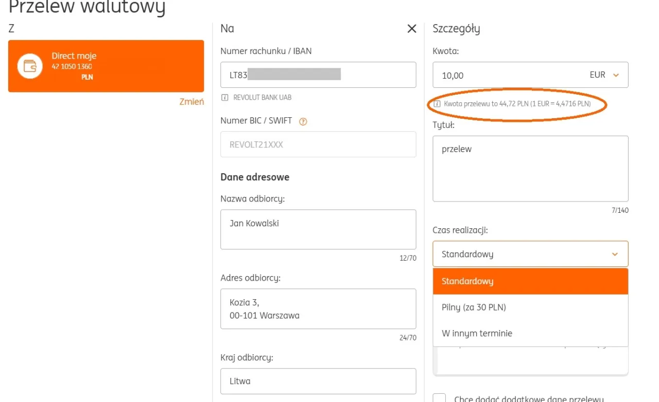Image resolution: width=659 pixels, height=402 pixels.
Task: Click the BIC / SWIFT help question mark icon
Action: coord(303,122)
